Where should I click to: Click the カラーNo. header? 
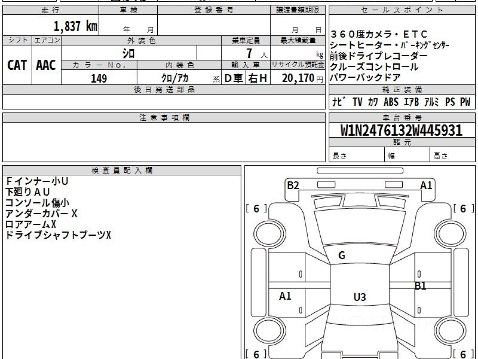coord(99,65)
